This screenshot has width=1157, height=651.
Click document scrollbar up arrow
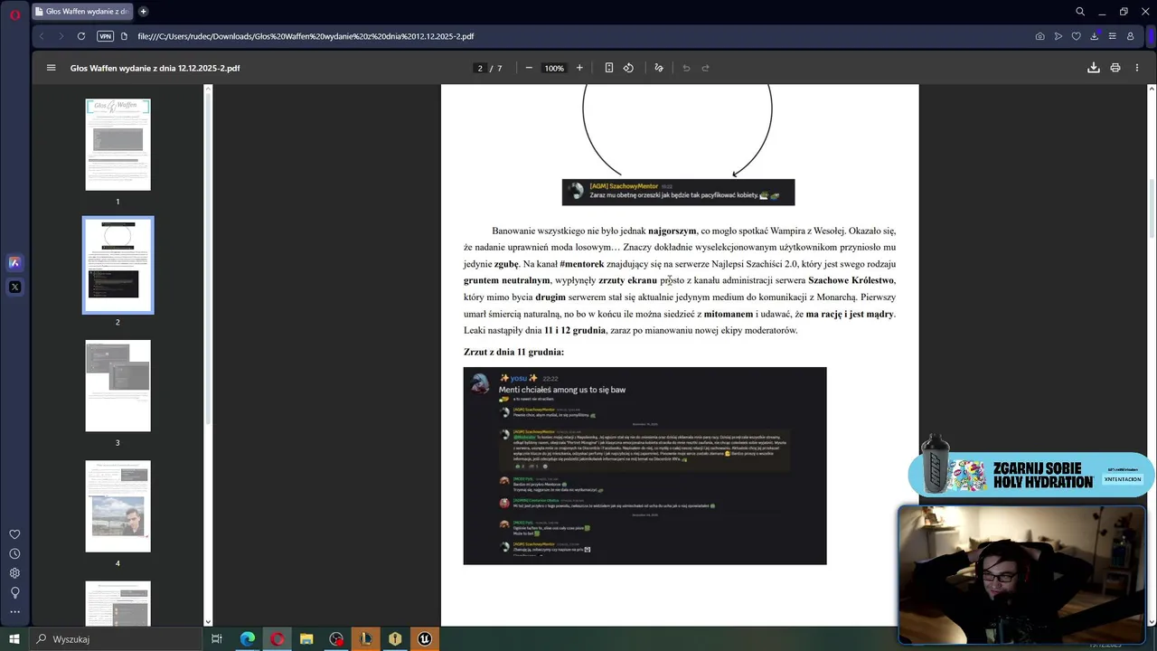click(x=1151, y=88)
